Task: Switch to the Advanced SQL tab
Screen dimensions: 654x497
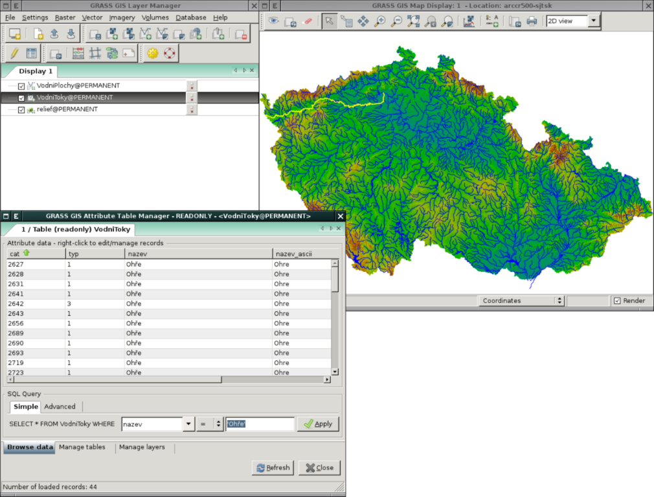Action: tap(60, 406)
